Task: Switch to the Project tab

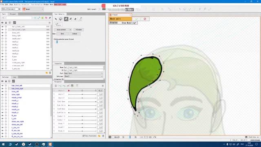Action: pyautogui.click(x=13, y=14)
